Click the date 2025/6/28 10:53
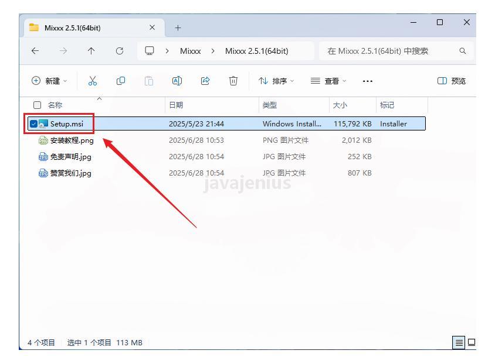The height and width of the screenshot is (364, 495). (x=196, y=140)
